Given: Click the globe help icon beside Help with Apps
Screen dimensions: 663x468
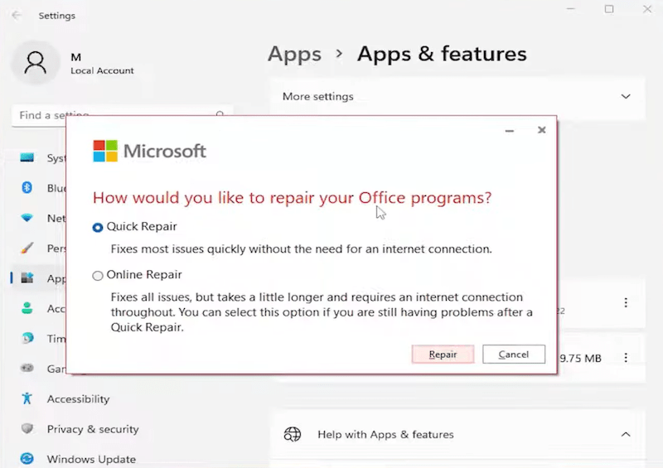Looking at the screenshot, I should click(293, 434).
